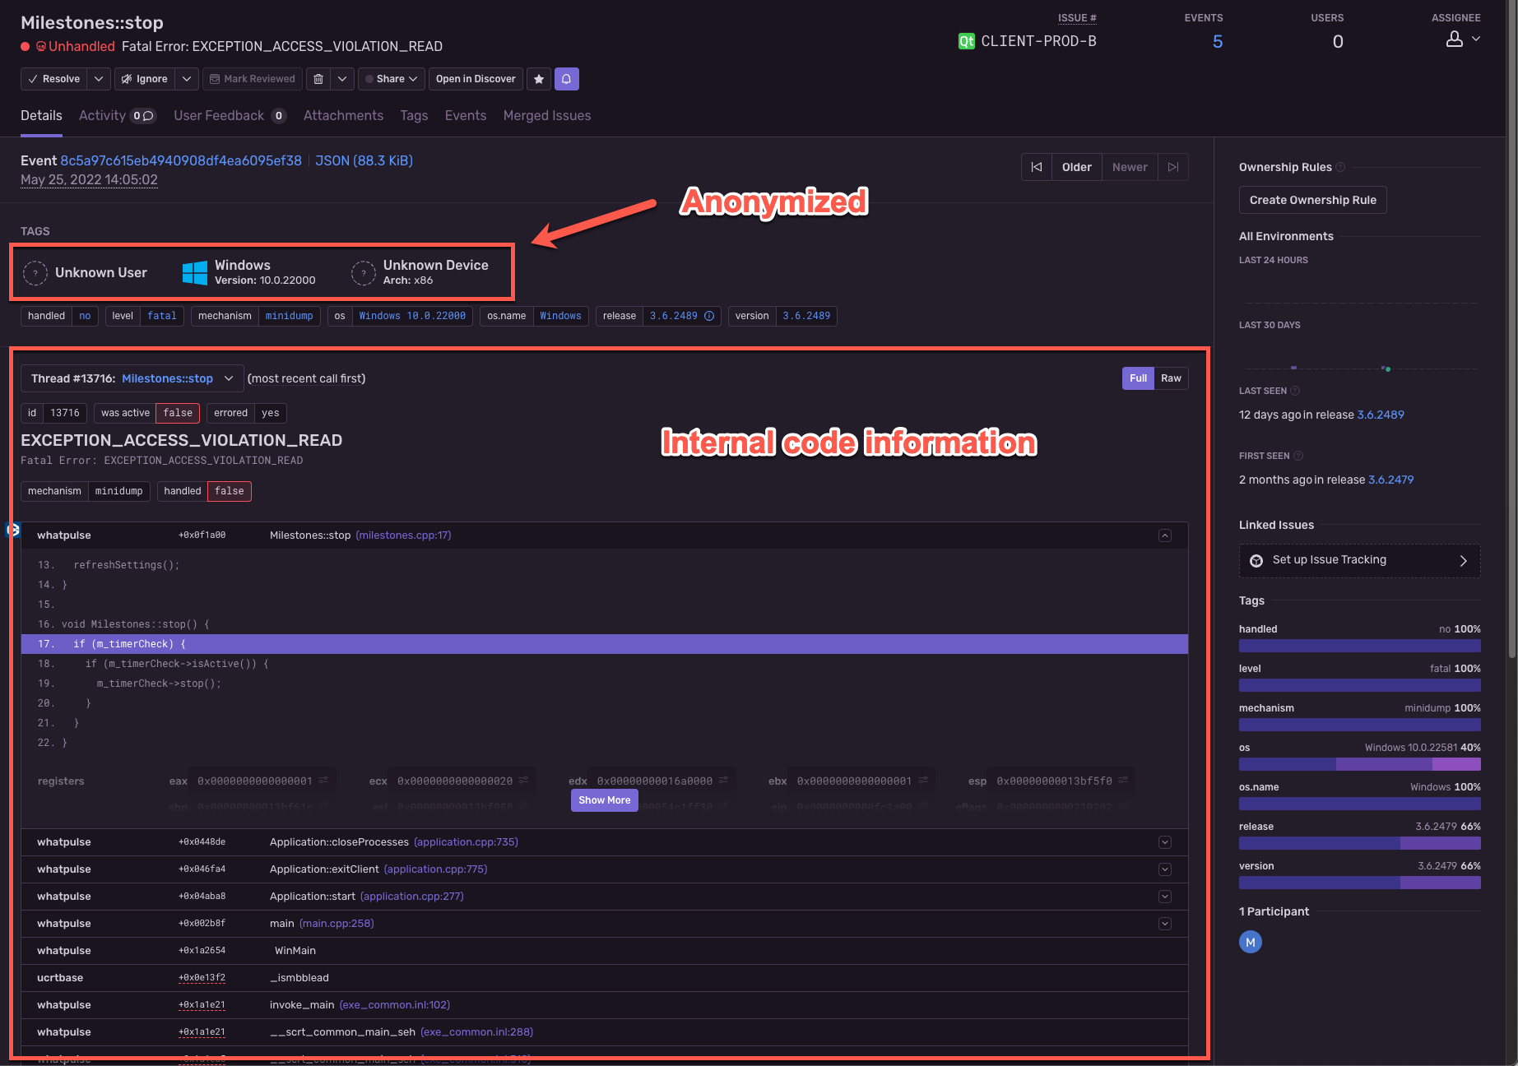Jump to the oldest event with skip icon
This screenshot has width=1518, height=1066.
pyautogui.click(x=1036, y=167)
